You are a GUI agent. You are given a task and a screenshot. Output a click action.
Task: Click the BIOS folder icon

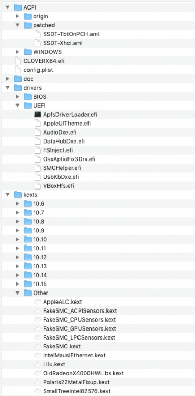pyautogui.click(x=27, y=97)
